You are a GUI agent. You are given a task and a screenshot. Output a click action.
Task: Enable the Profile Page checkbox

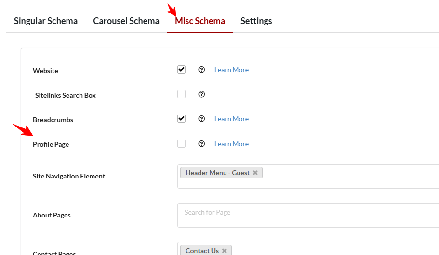click(181, 144)
